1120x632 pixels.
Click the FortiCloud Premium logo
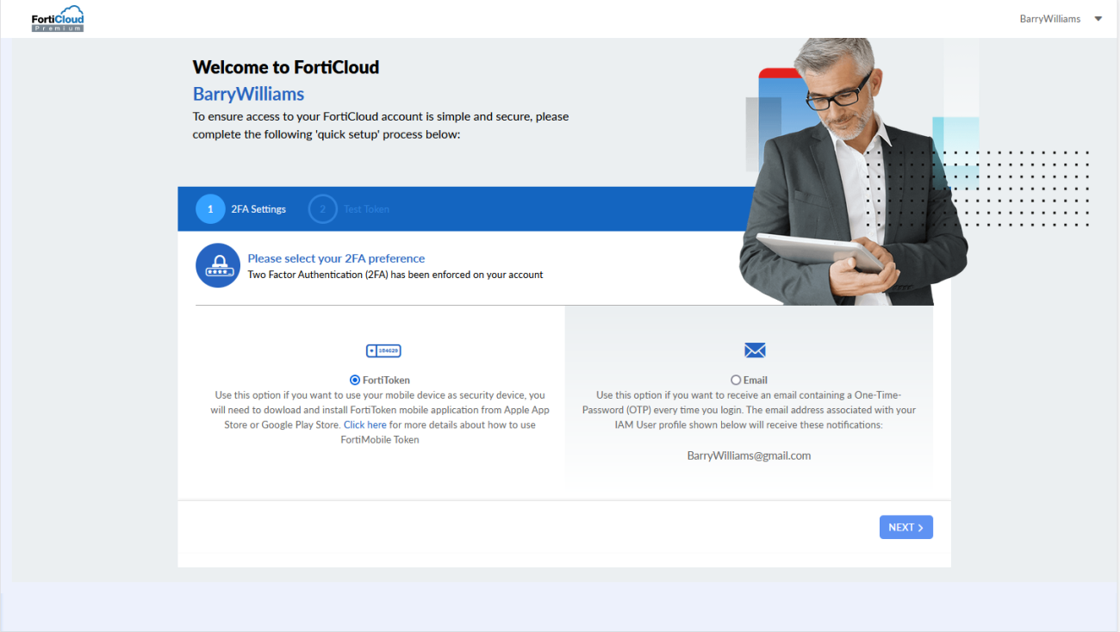coord(57,19)
